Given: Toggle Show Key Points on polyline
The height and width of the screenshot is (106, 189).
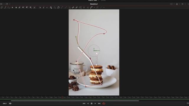Looking at the screenshot, I should (x=73, y=7).
